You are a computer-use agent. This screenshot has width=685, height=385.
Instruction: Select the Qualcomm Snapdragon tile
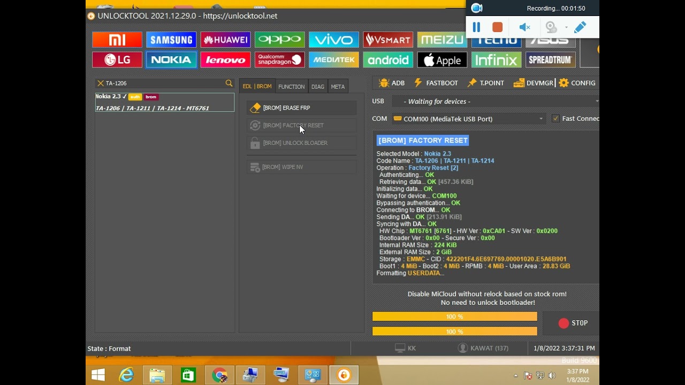pyautogui.click(x=279, y=60)
